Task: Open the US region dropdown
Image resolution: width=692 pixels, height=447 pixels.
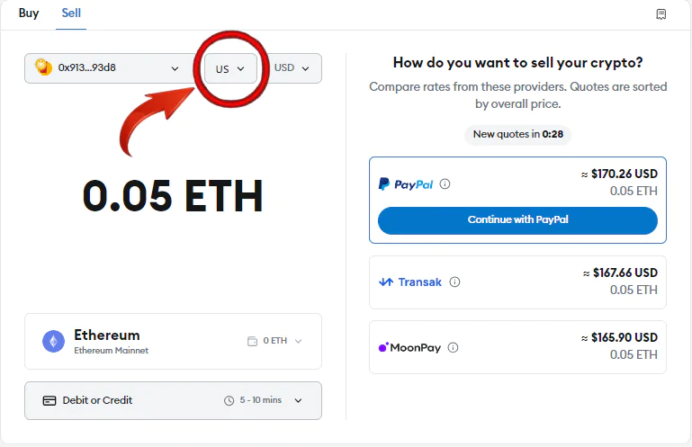Action: [230, 68]
